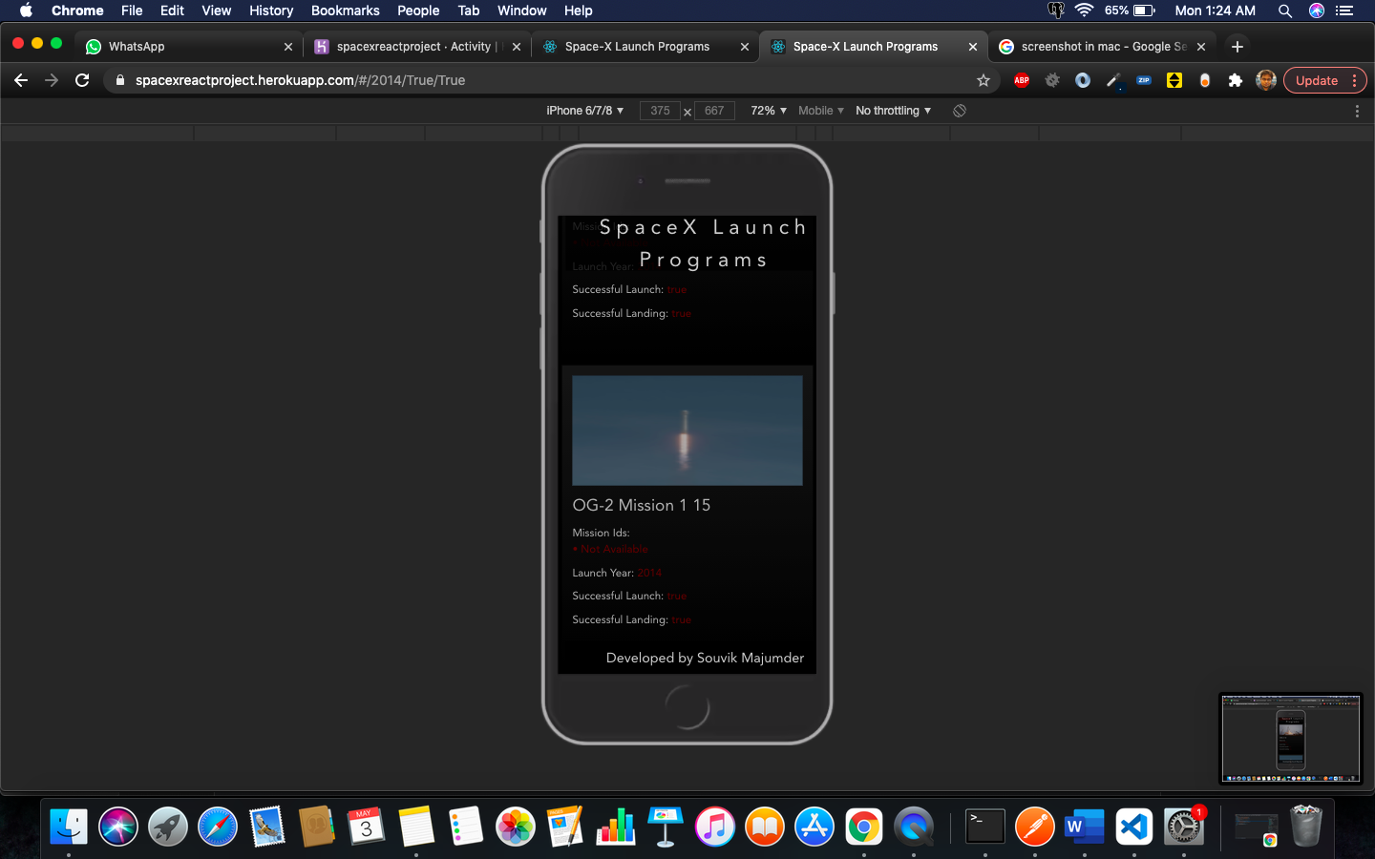This screenshot has height=859, width=1375.
Task: Open the Chrome profile avatar
Action: tap(1266, 80)
